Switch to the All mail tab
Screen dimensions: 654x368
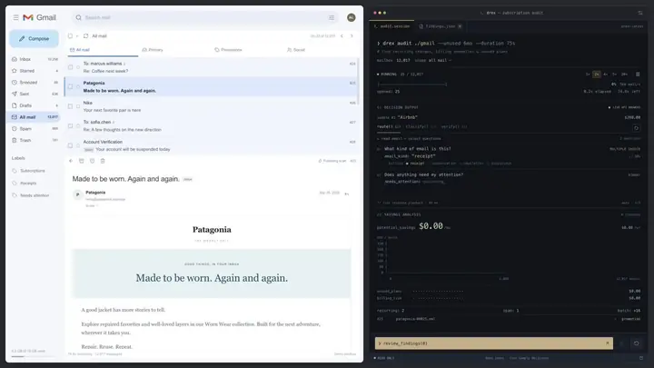(102, 50)
